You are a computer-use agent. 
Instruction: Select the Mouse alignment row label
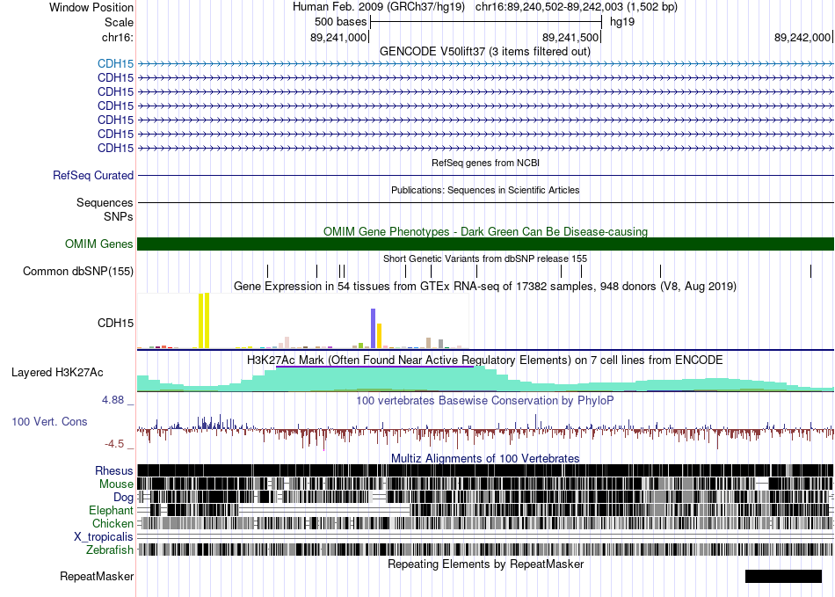click(x=116, y=484)
